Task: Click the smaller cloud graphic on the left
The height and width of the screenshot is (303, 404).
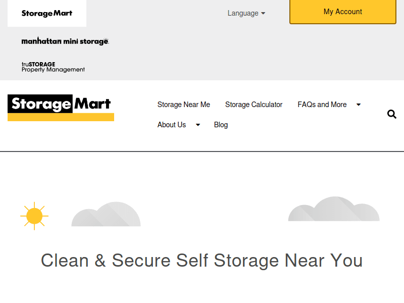Action: tap(106, 216)
